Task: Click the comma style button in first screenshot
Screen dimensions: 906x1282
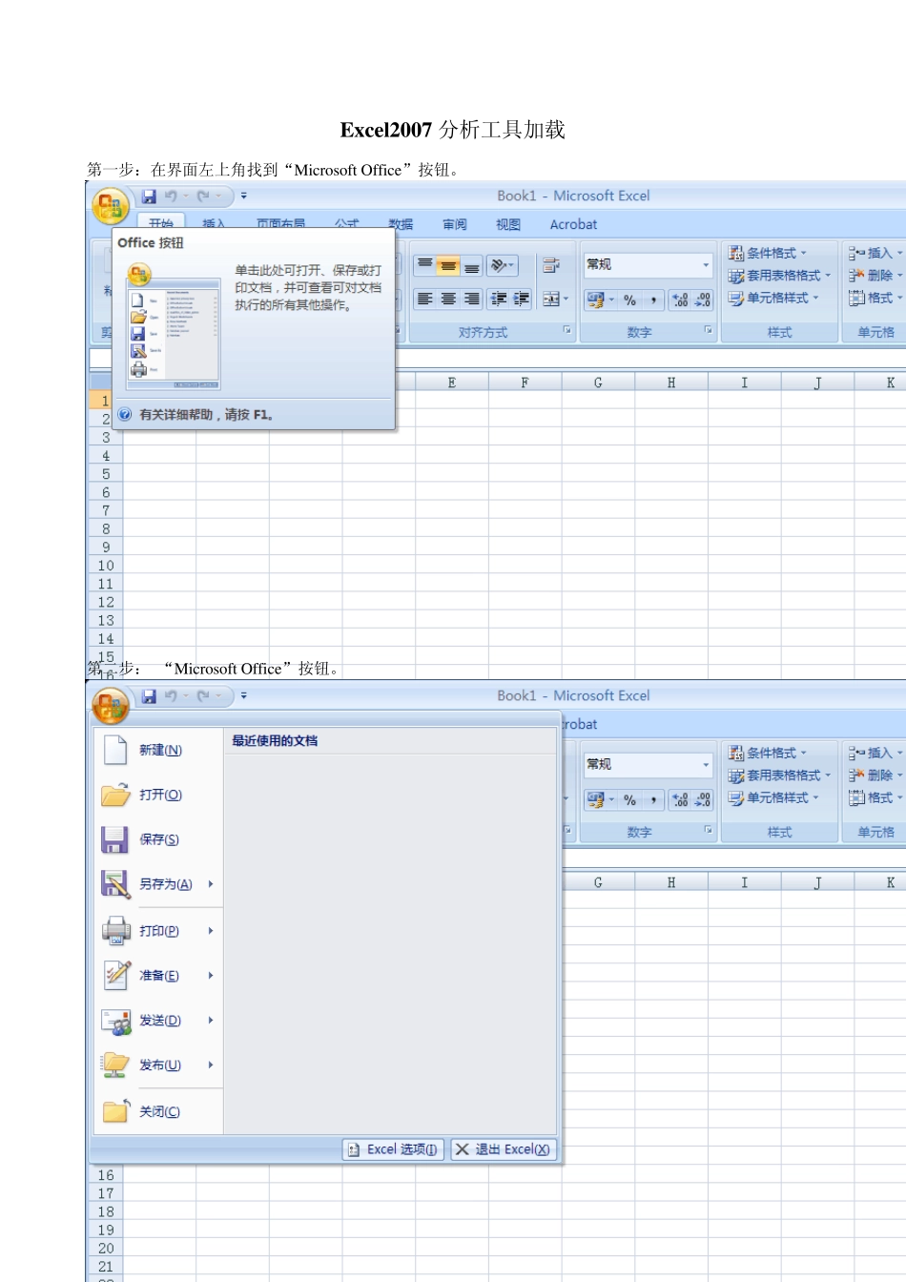Action: coord(653,300)
